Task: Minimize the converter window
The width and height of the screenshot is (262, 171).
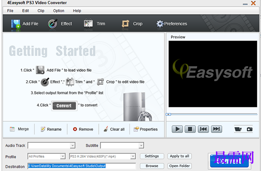Action: click(245, 4)
